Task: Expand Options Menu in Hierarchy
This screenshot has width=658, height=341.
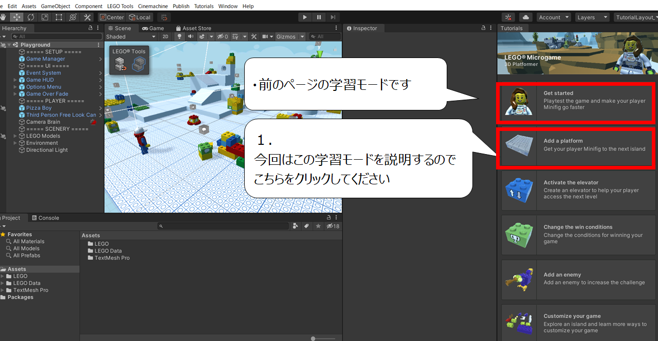Action: click(15, 87)
